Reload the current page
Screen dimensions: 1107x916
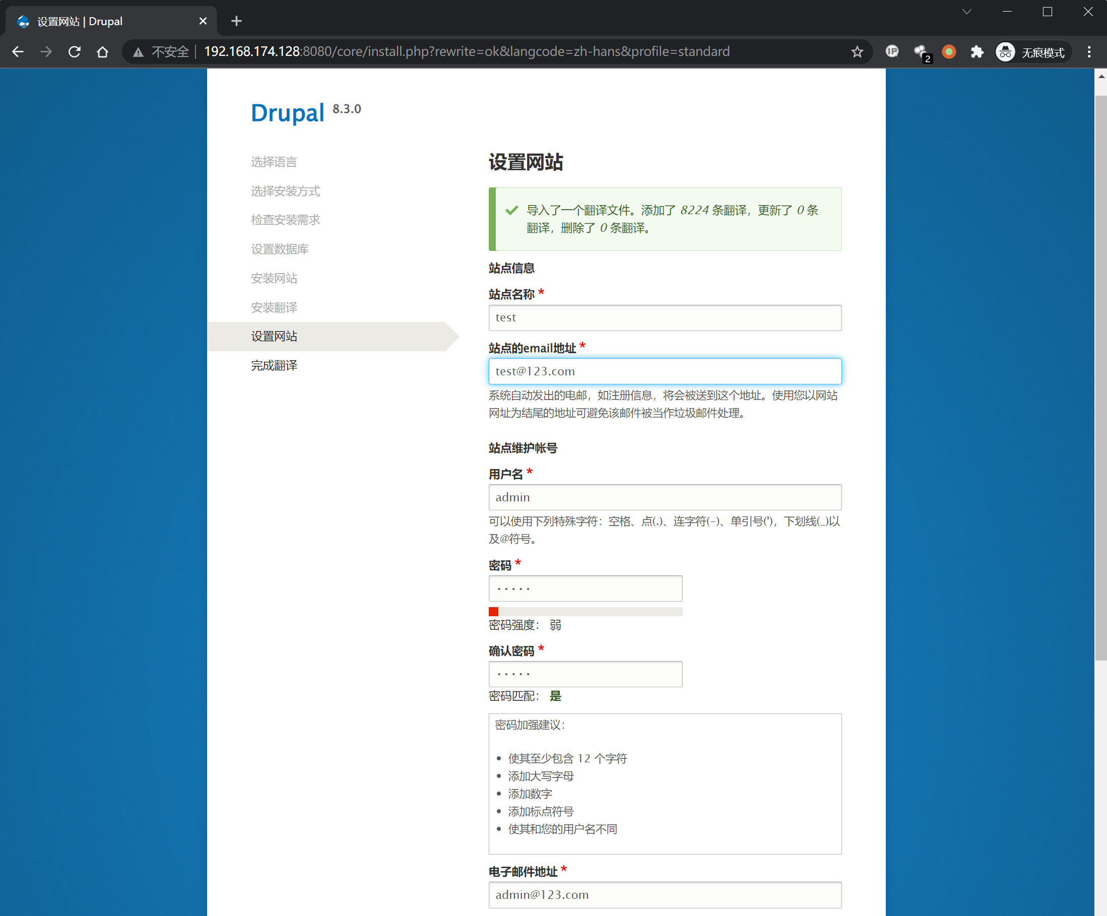(x=75, y=52)
